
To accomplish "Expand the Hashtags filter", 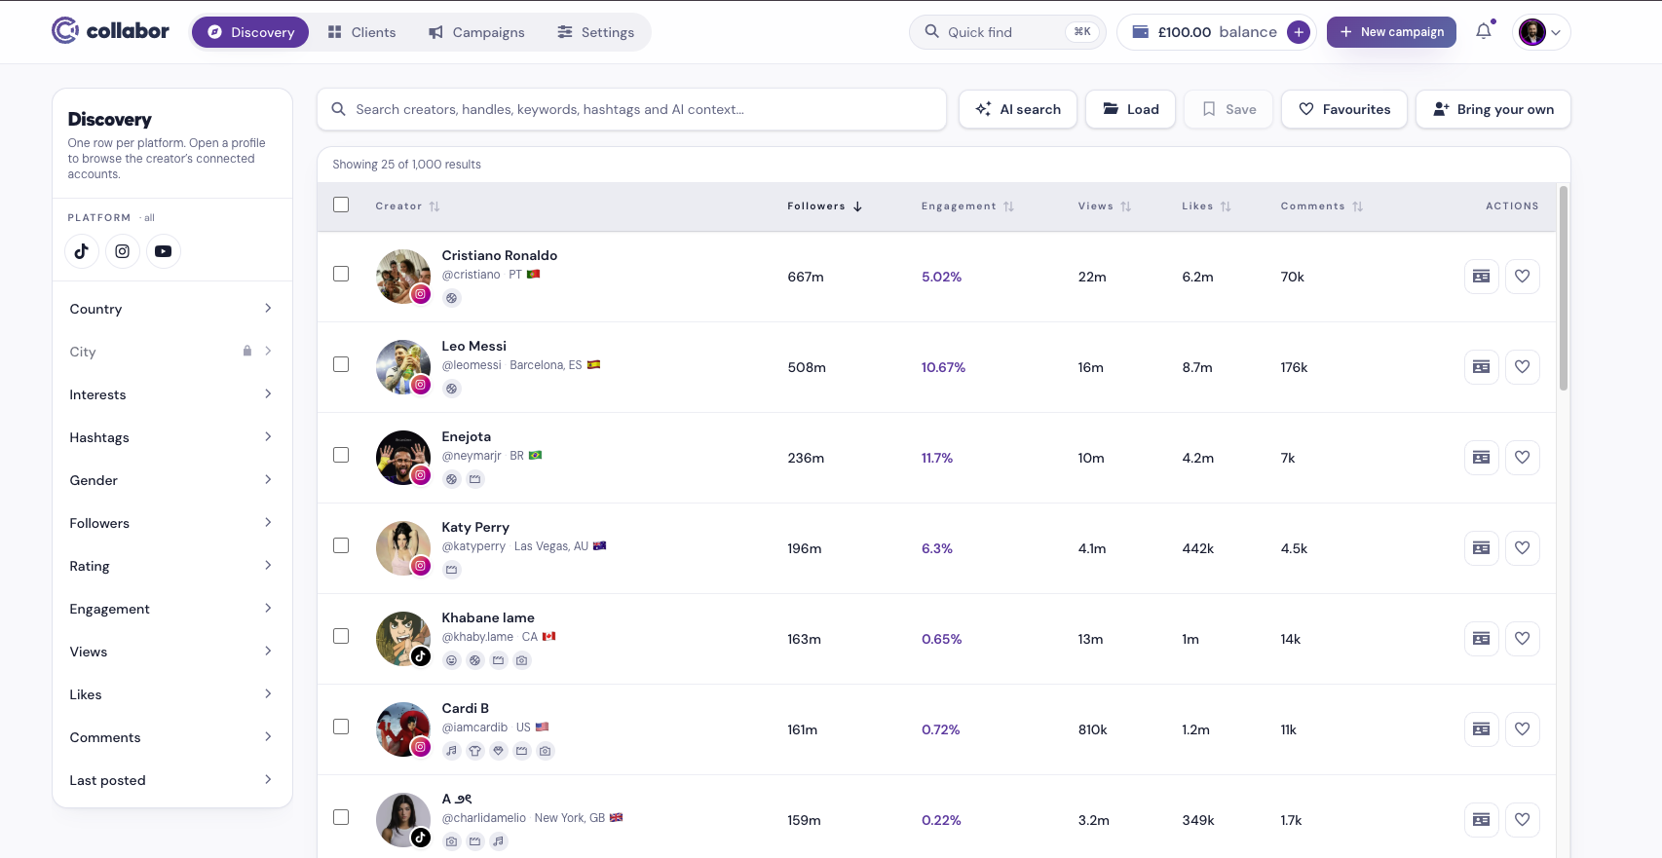I will [171, 437].
